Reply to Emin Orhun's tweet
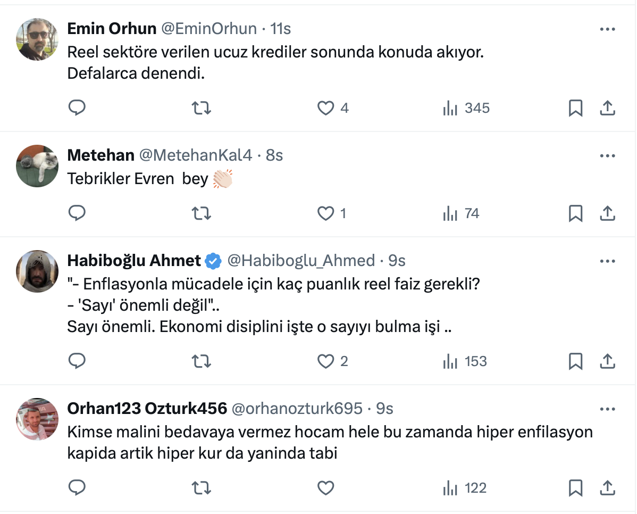The image size is (637, 514). coord(78,108)
